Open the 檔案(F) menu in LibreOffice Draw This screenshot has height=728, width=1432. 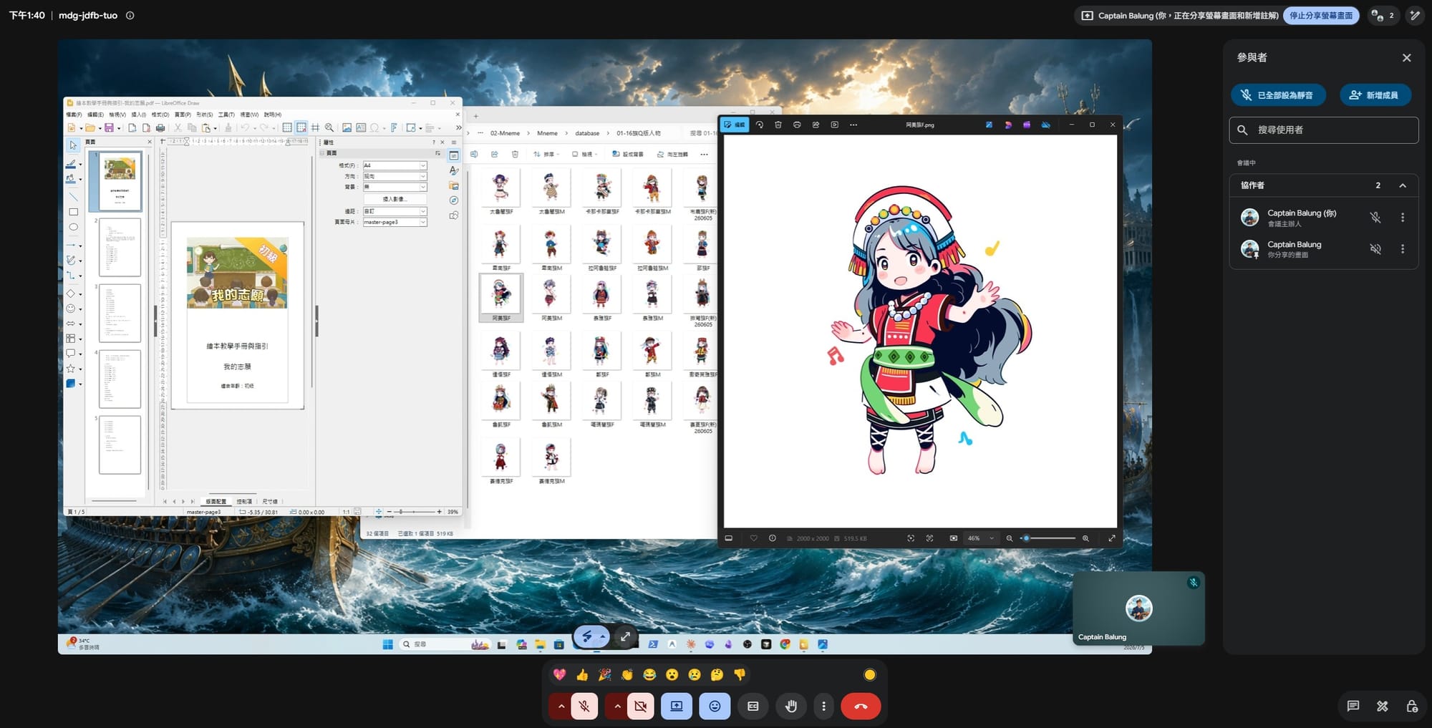click(74, 115)
